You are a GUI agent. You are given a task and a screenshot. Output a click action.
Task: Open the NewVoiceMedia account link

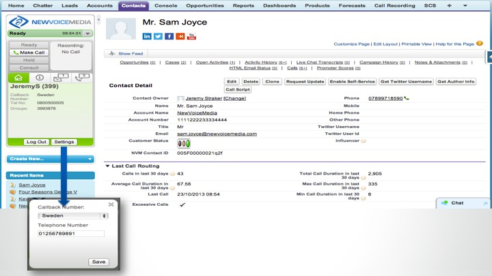point(197,112)
